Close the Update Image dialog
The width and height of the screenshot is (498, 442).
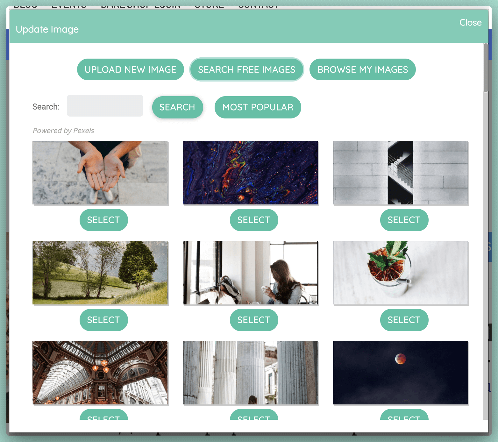coord(470,23)
